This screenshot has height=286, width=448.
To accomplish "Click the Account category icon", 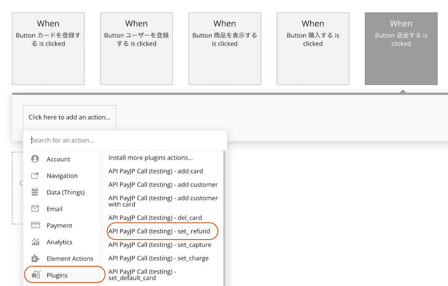I will (x=35, y=159).
